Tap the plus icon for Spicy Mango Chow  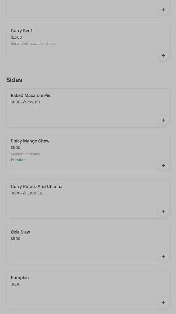coord(163,166)
